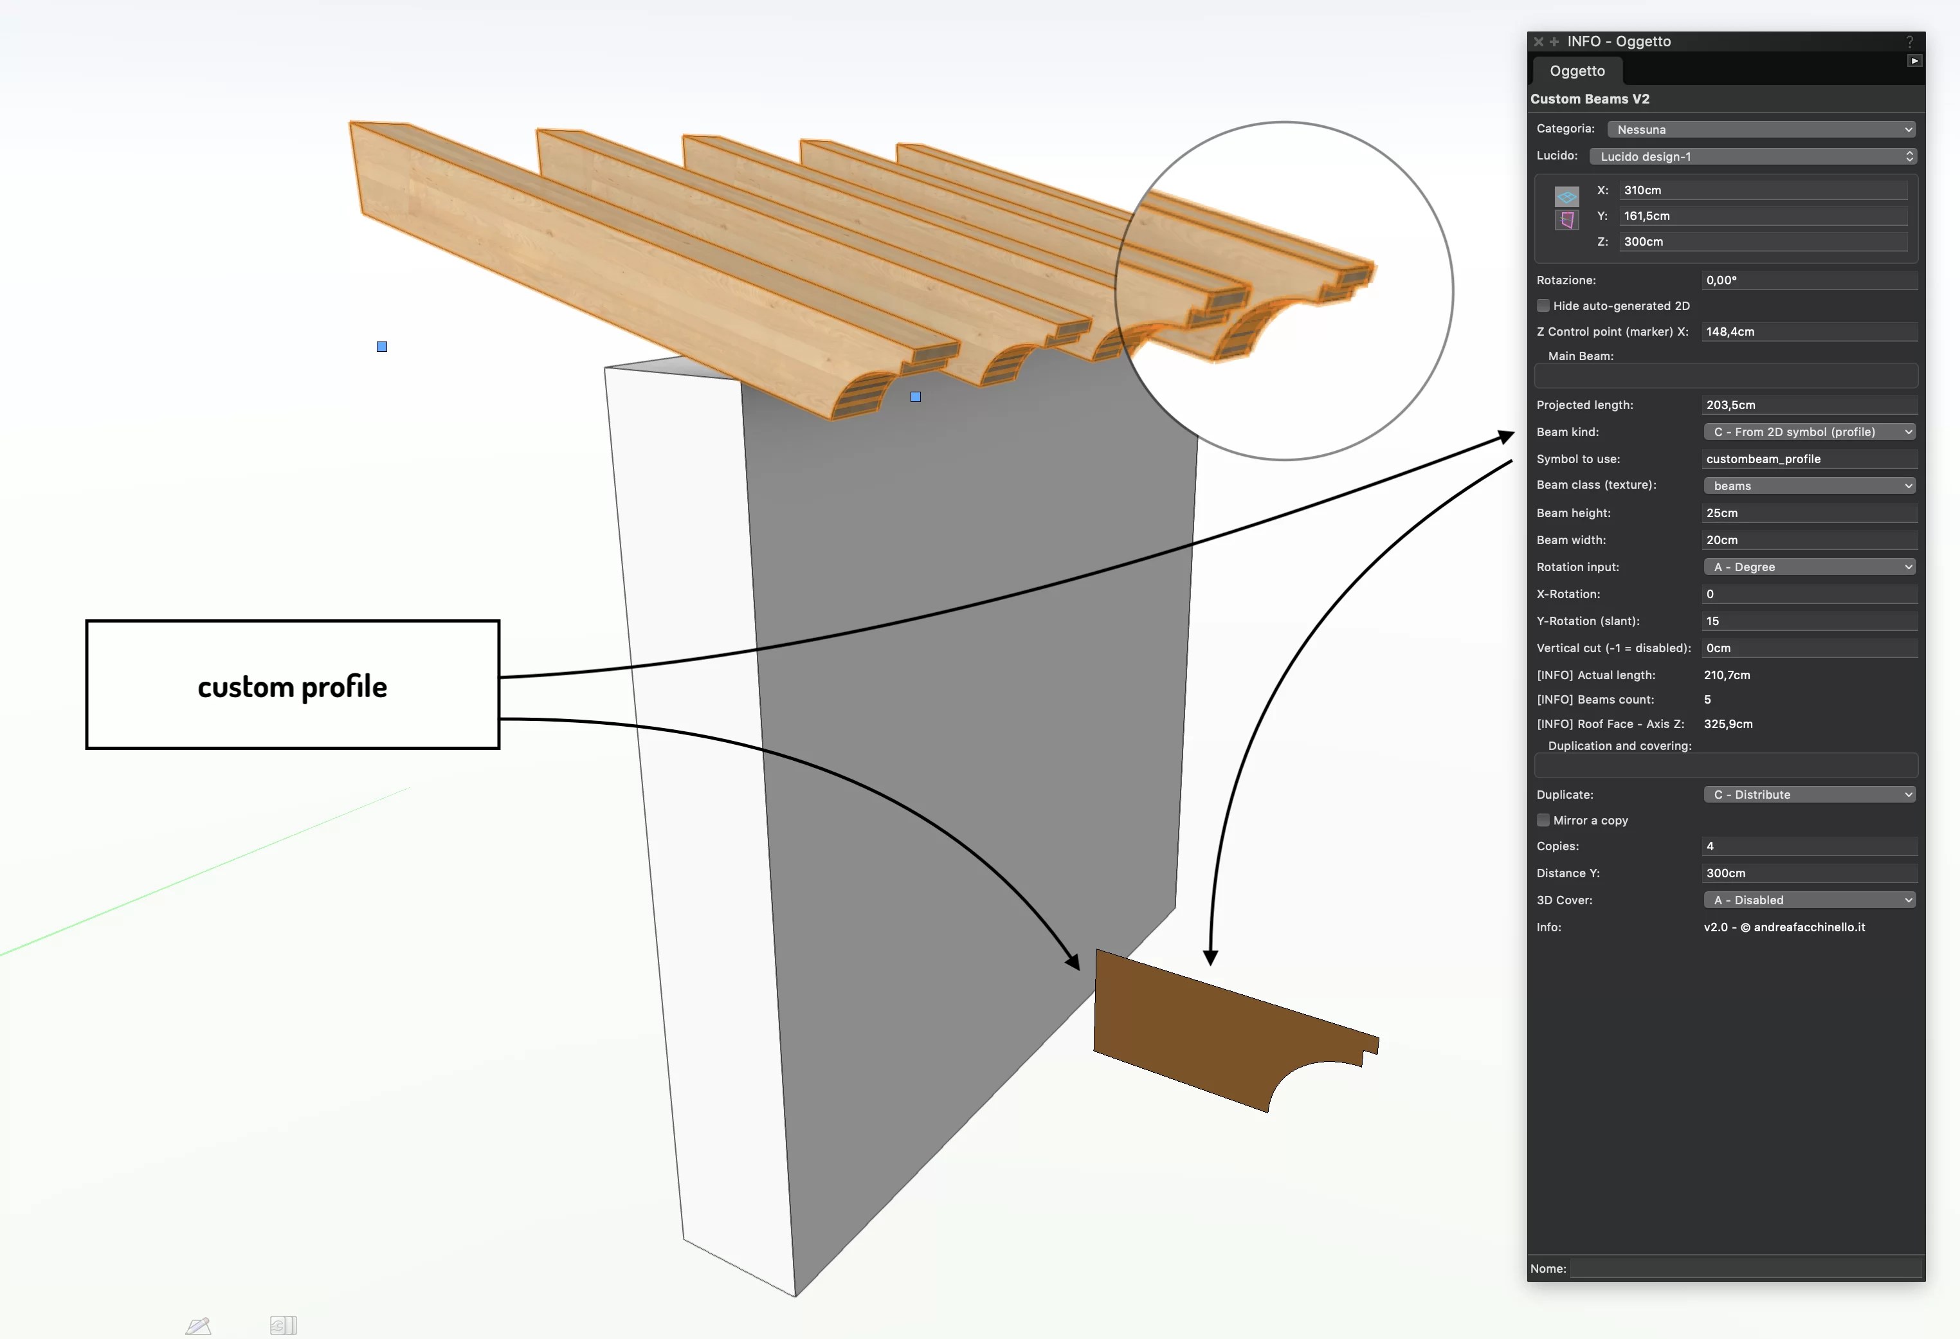Image resolution: width=1960 pixels, height=1339 pixels.
Task: Click the question mark help icon on the palette
Action: click(1908, 41)
